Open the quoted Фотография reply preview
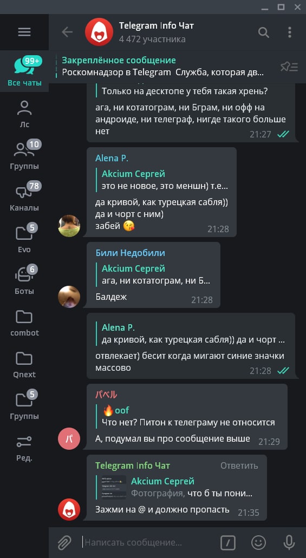The width and height of the screenshot is (306, 558). click(177, 488)
